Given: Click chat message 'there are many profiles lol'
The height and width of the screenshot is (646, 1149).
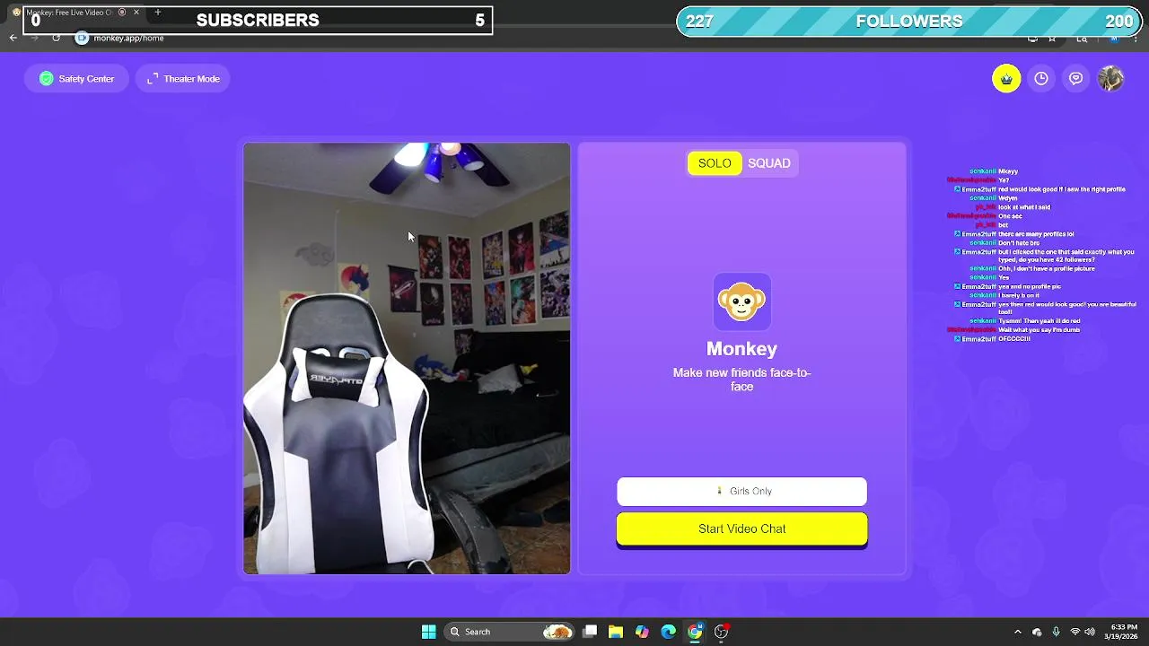Looking at the screenshot, I should (1036, 234).
